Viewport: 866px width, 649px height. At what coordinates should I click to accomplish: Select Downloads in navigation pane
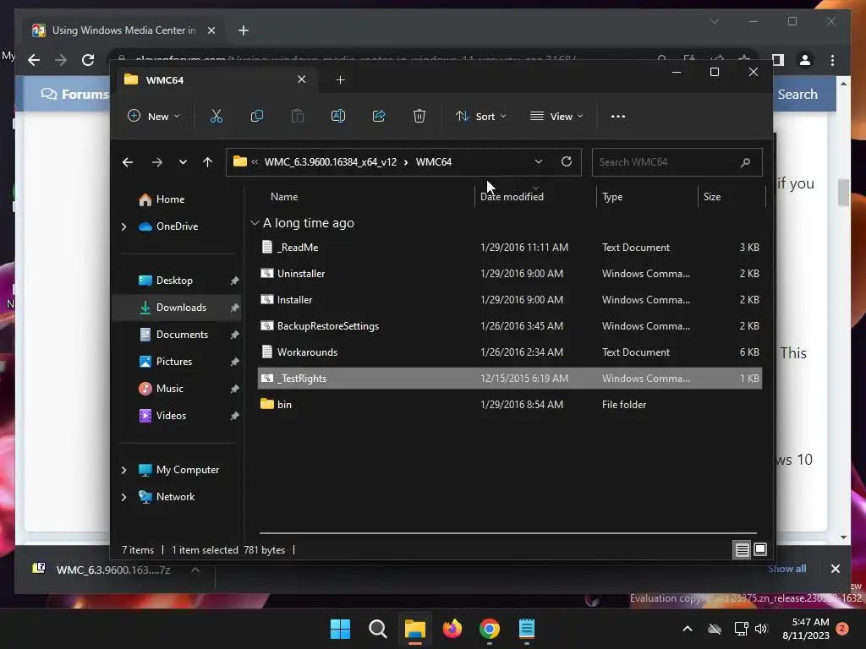pos(178,308)
